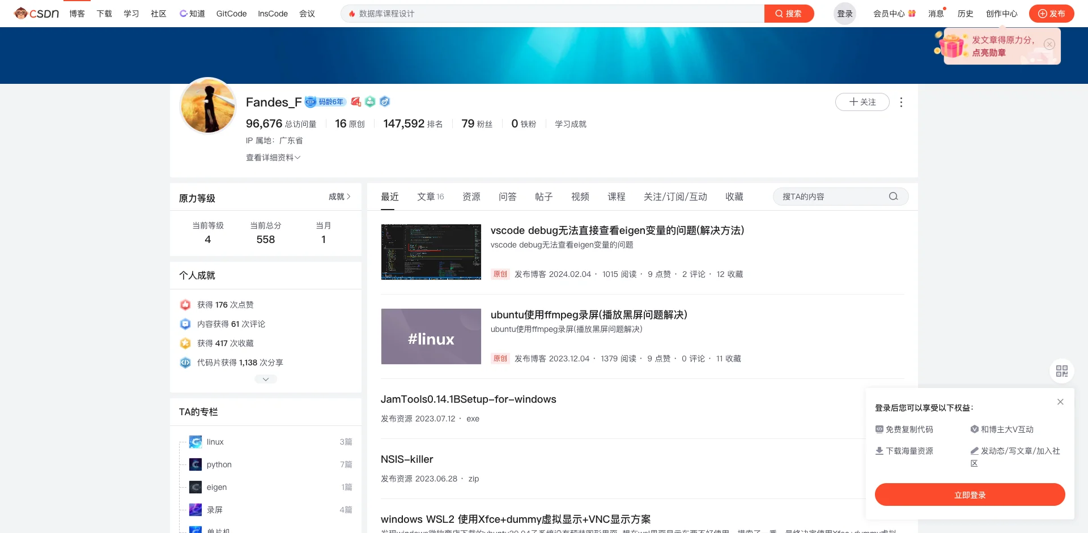
Task: Open the #linux article thumbnail
Action: [x=431, y=336]
